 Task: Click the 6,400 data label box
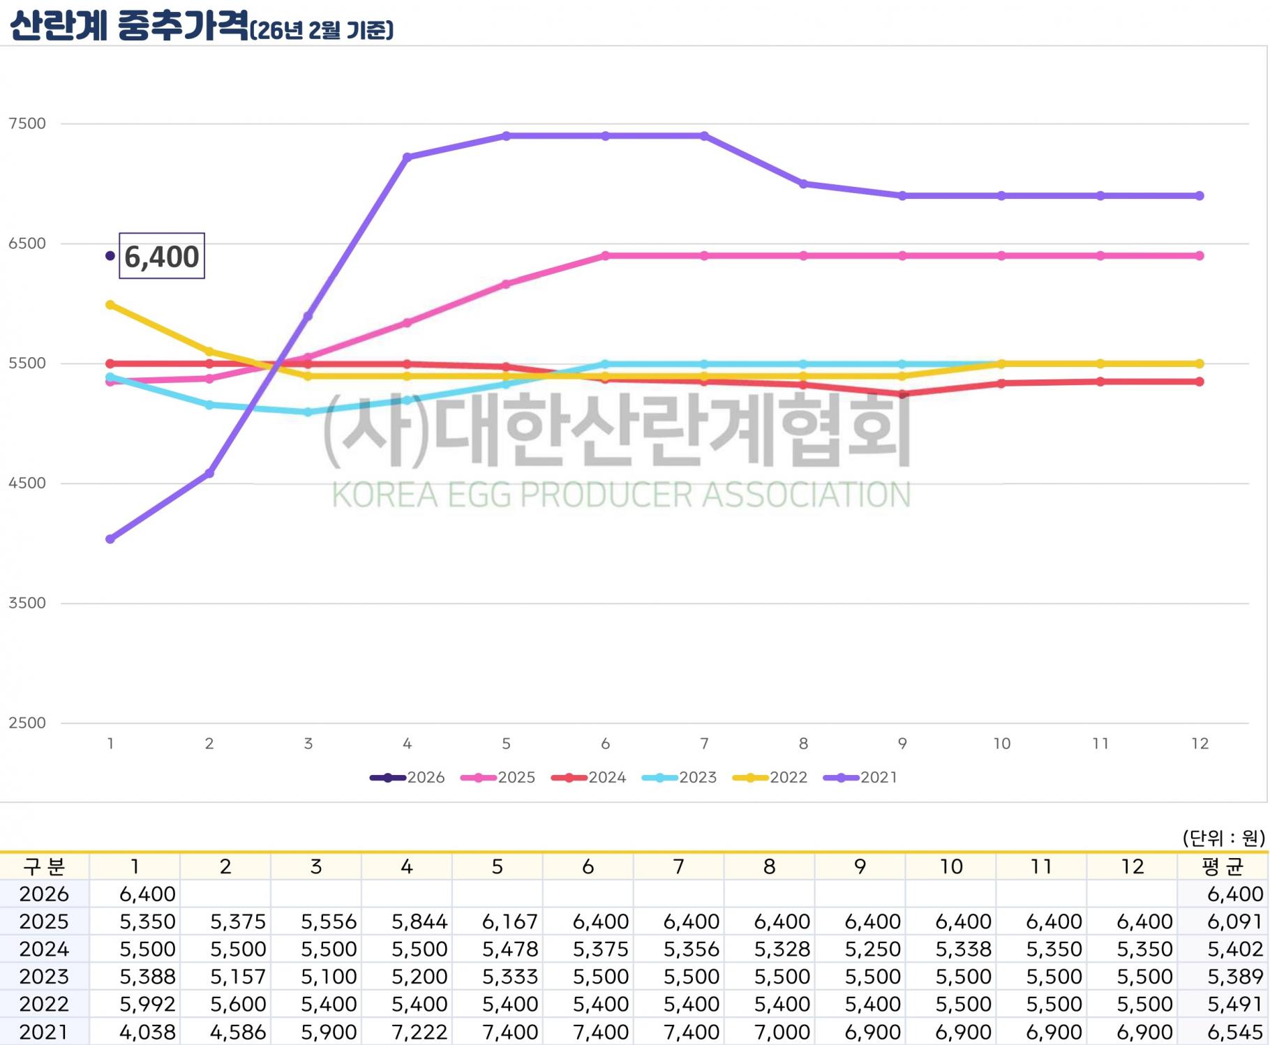(x=162, y=256)
